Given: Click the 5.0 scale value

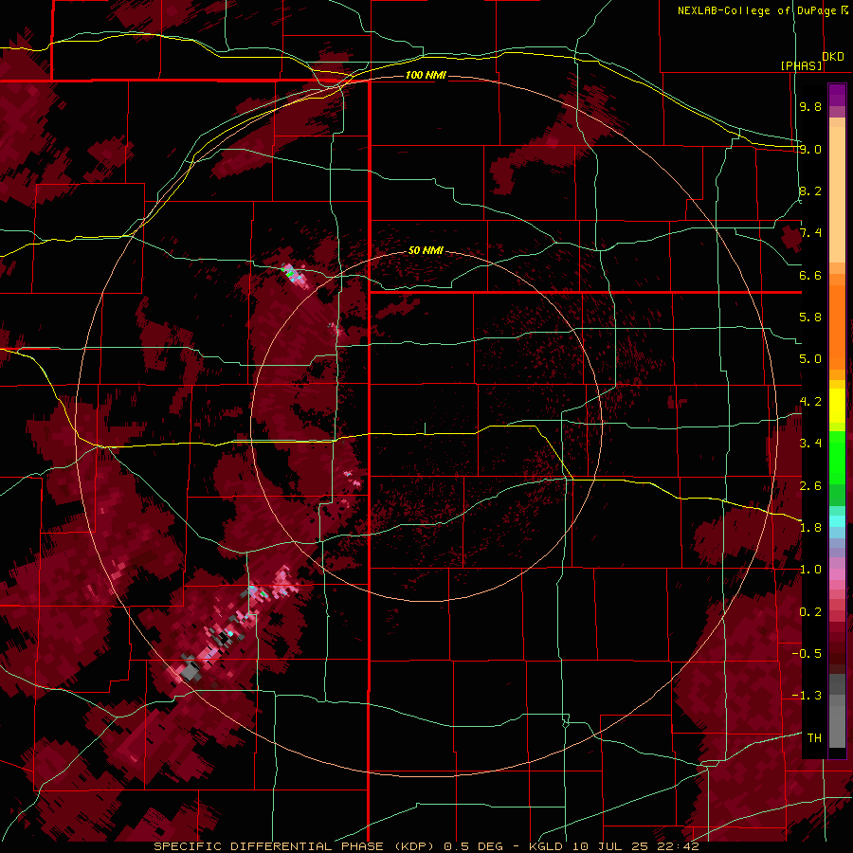Looking at the screenshot, I should click(x=810, y=359).
